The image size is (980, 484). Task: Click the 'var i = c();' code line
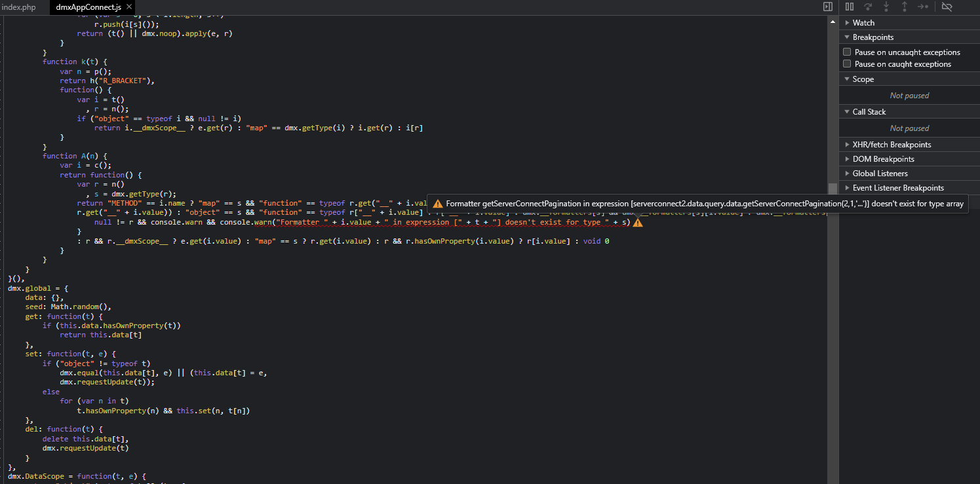point(85,166)
